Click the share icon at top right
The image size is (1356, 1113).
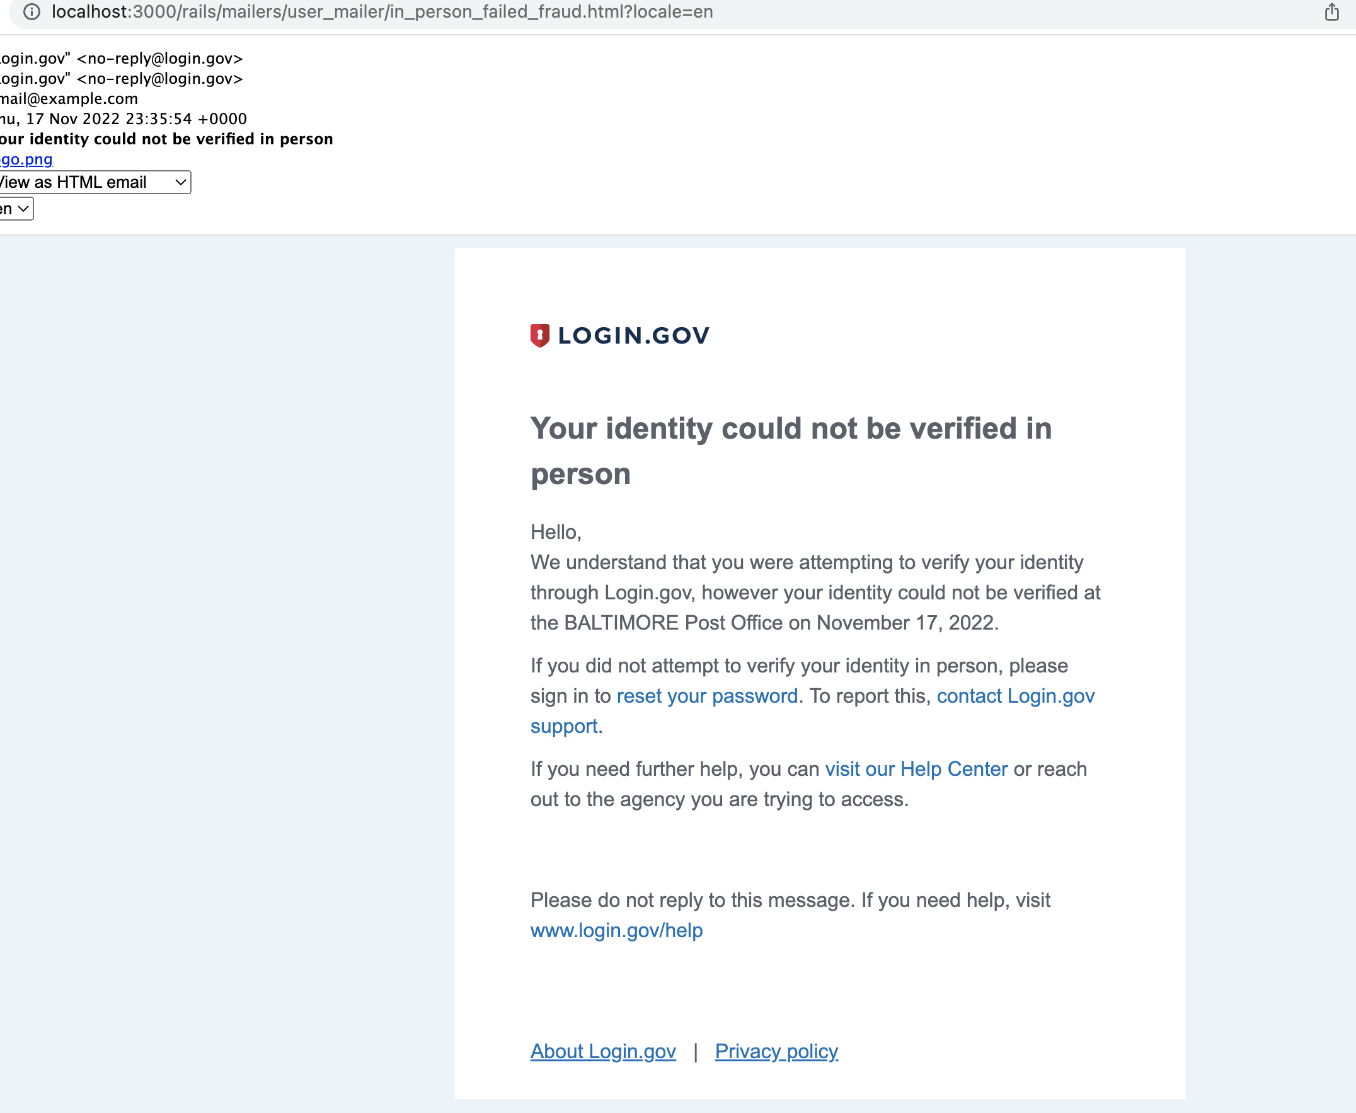tap(1331, 11)
